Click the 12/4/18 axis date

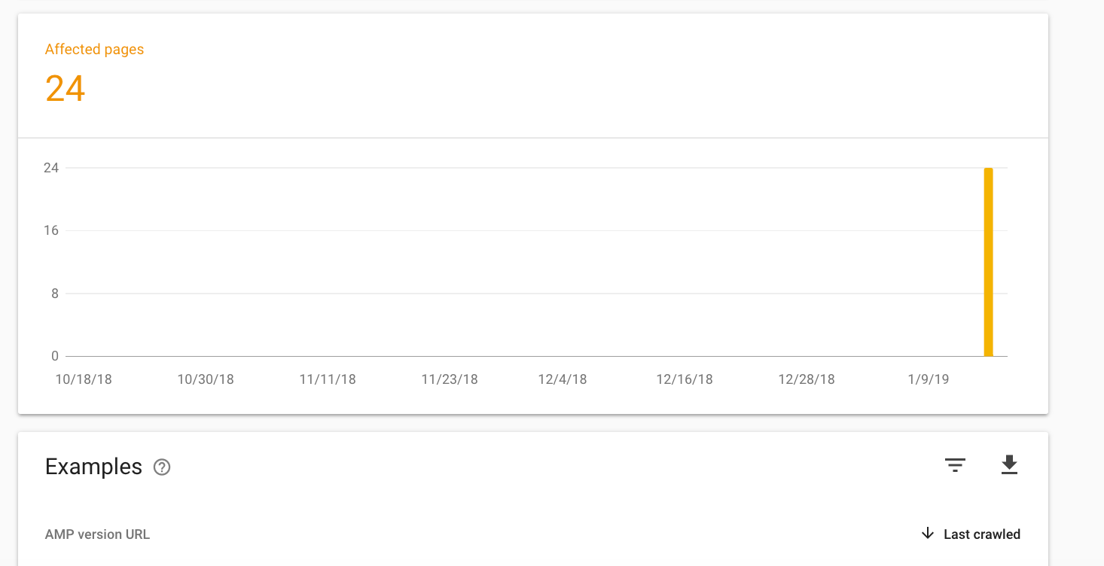click(563, 379)
